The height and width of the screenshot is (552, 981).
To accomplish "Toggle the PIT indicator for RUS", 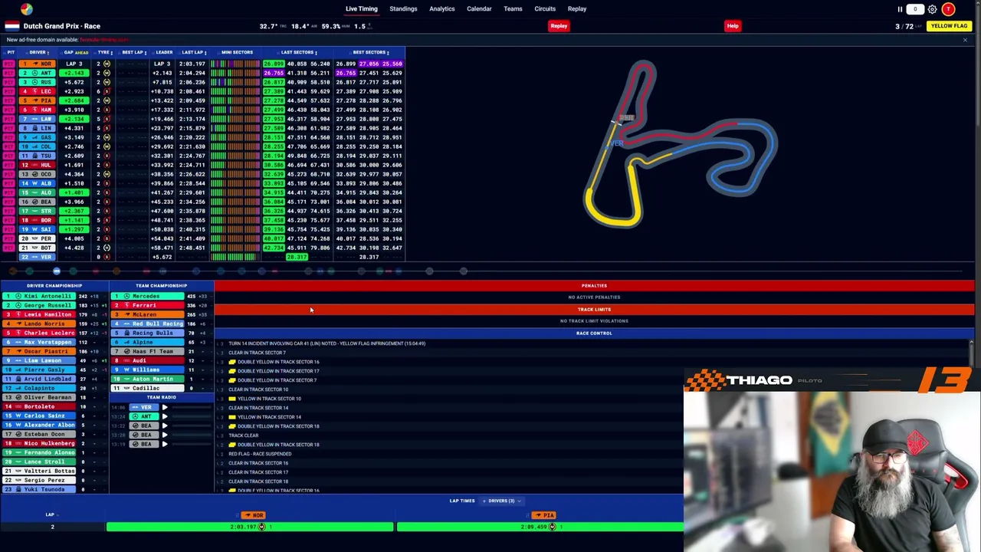I will pyautogui.click(x=9, y=83).
